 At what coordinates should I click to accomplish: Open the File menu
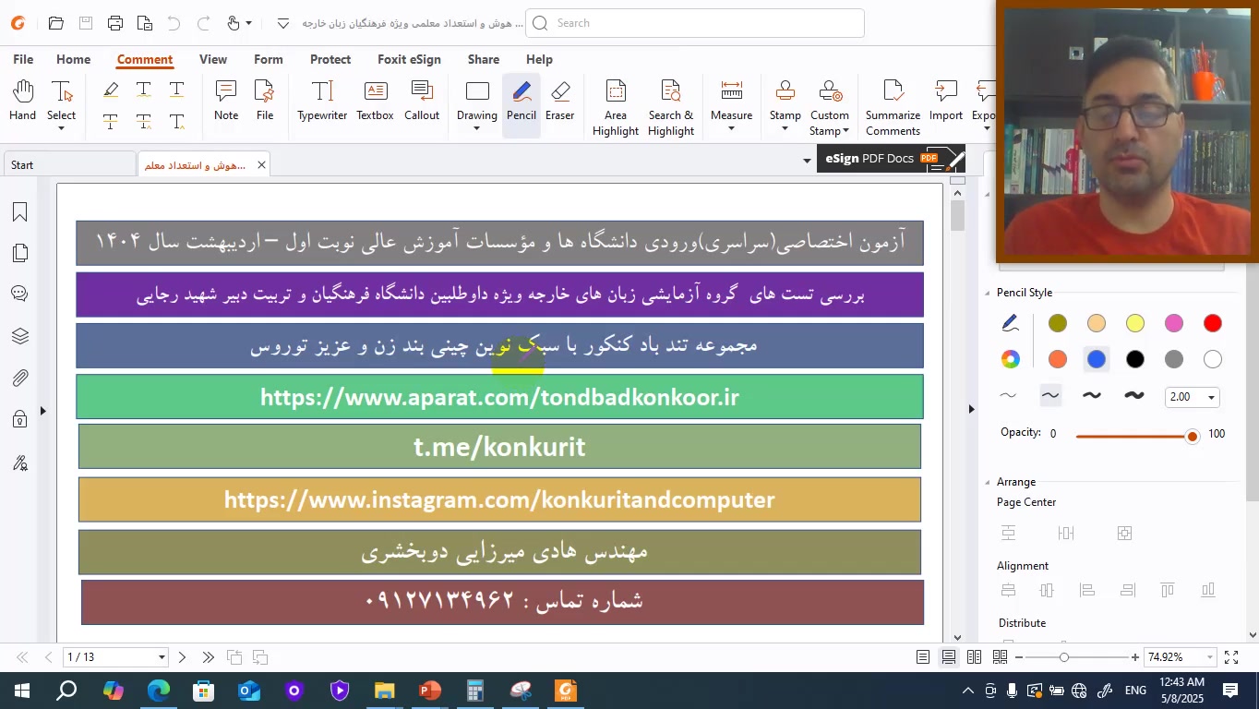pyautogui.click(x=23, y=59)
